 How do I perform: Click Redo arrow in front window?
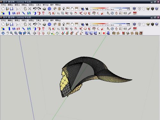click(39, 24)
